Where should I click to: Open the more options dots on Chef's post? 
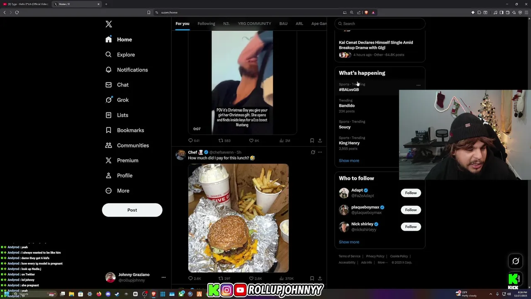click(320, 152)
